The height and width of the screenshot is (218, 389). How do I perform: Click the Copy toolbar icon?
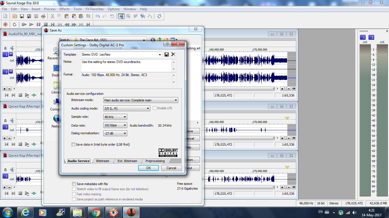(60, 16)
